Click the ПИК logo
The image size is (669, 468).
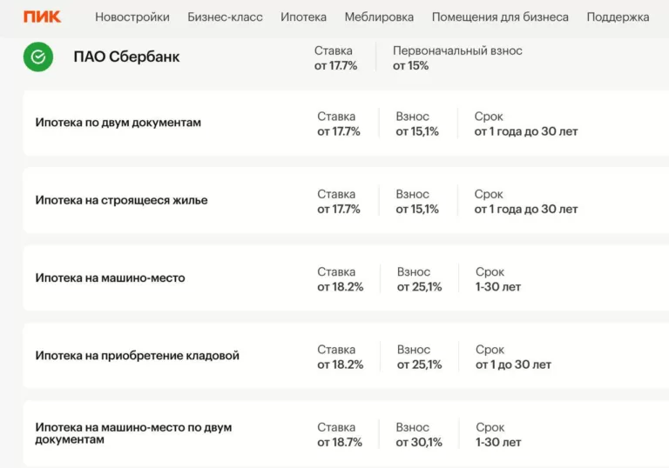point(42,17)
